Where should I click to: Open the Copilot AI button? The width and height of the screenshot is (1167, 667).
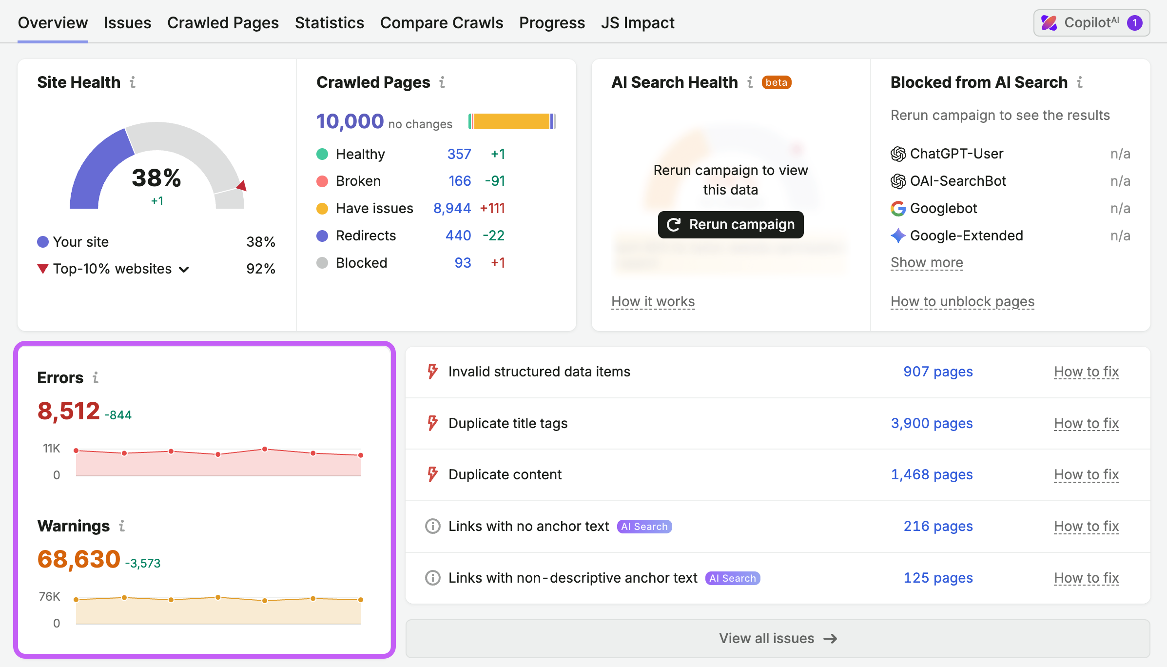coord(1091,22)
